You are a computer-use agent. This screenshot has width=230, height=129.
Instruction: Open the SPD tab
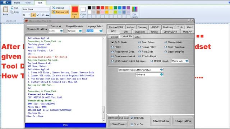point(126,32)
